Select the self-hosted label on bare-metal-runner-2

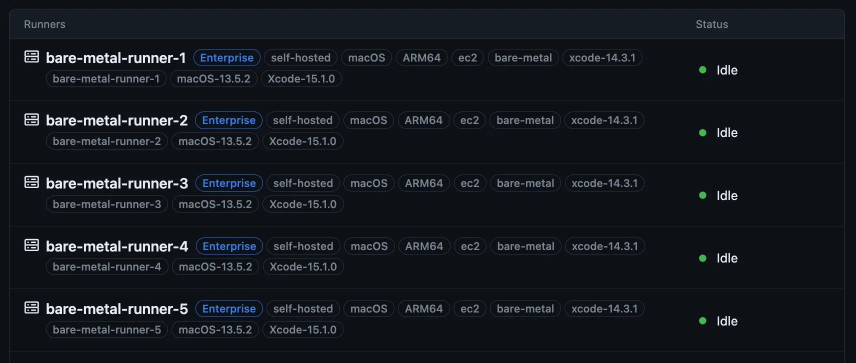point(302,120)
